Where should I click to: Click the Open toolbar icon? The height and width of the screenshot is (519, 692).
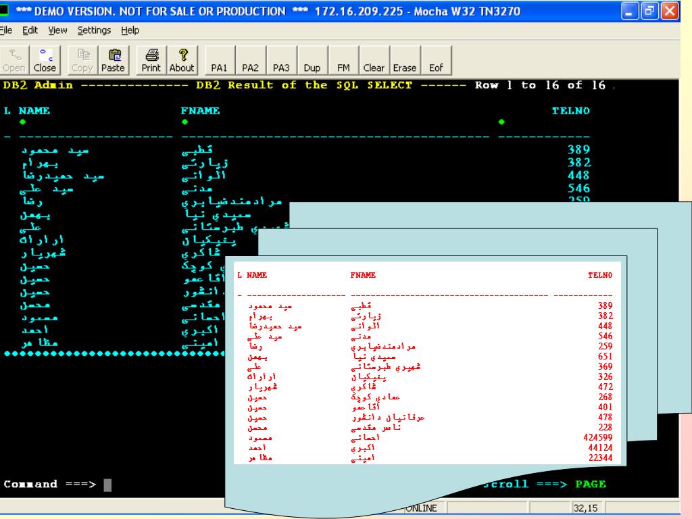(14, 60)
